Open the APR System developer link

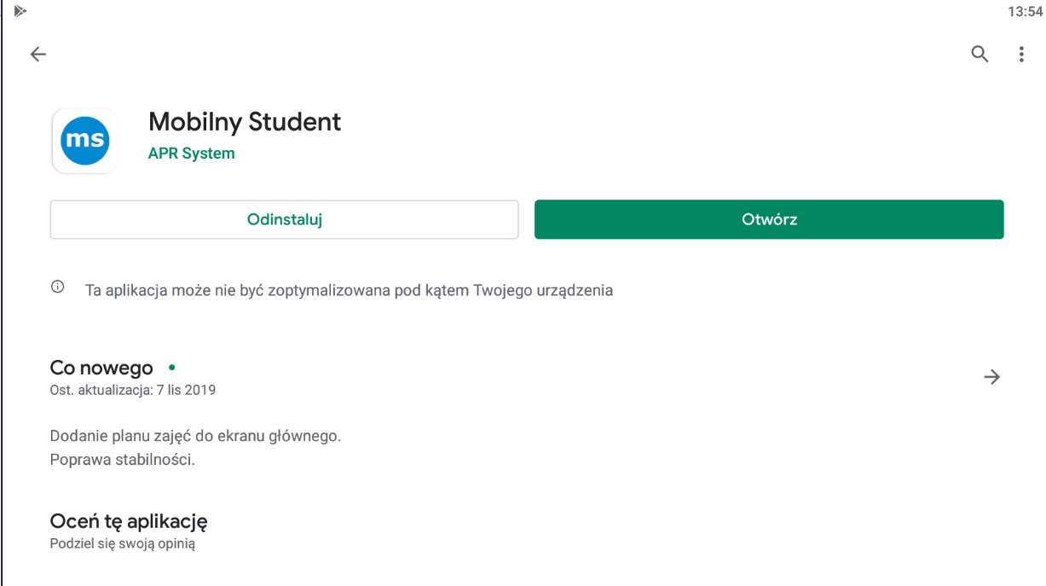[191, 154]
